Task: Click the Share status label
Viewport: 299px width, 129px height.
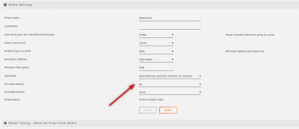Action: point(12,100)
